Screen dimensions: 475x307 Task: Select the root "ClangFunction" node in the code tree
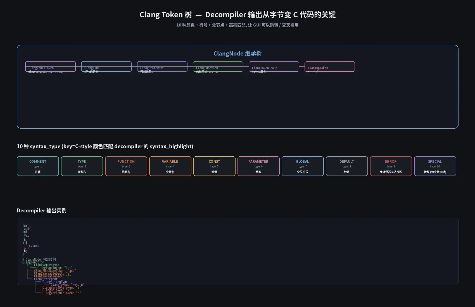point(33,262)
